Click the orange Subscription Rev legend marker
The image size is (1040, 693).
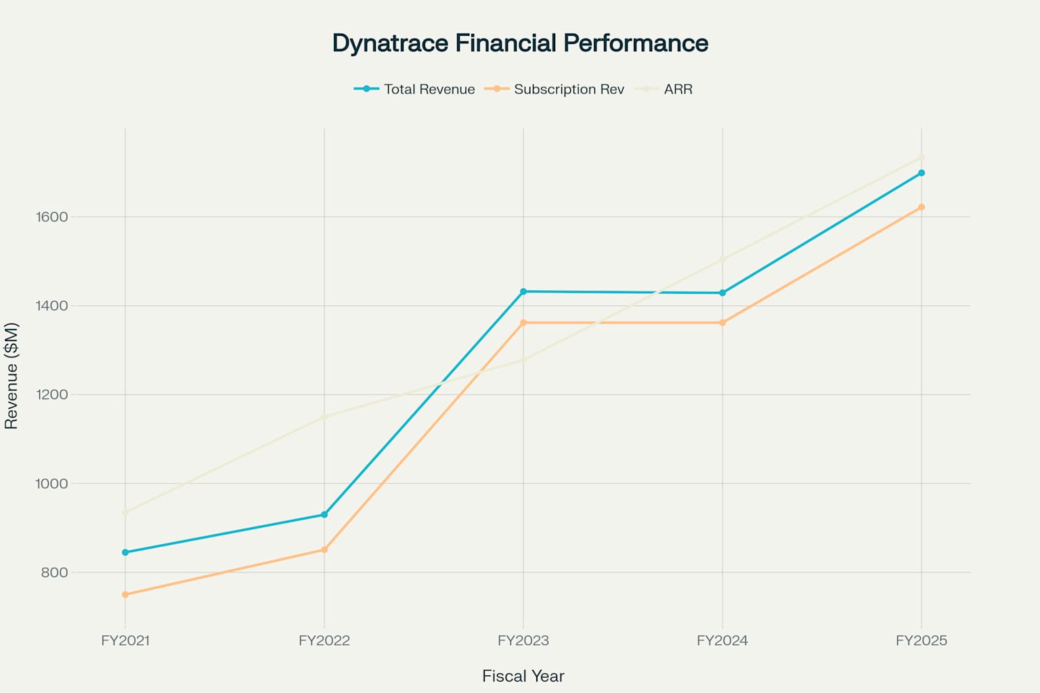(497, 89)
